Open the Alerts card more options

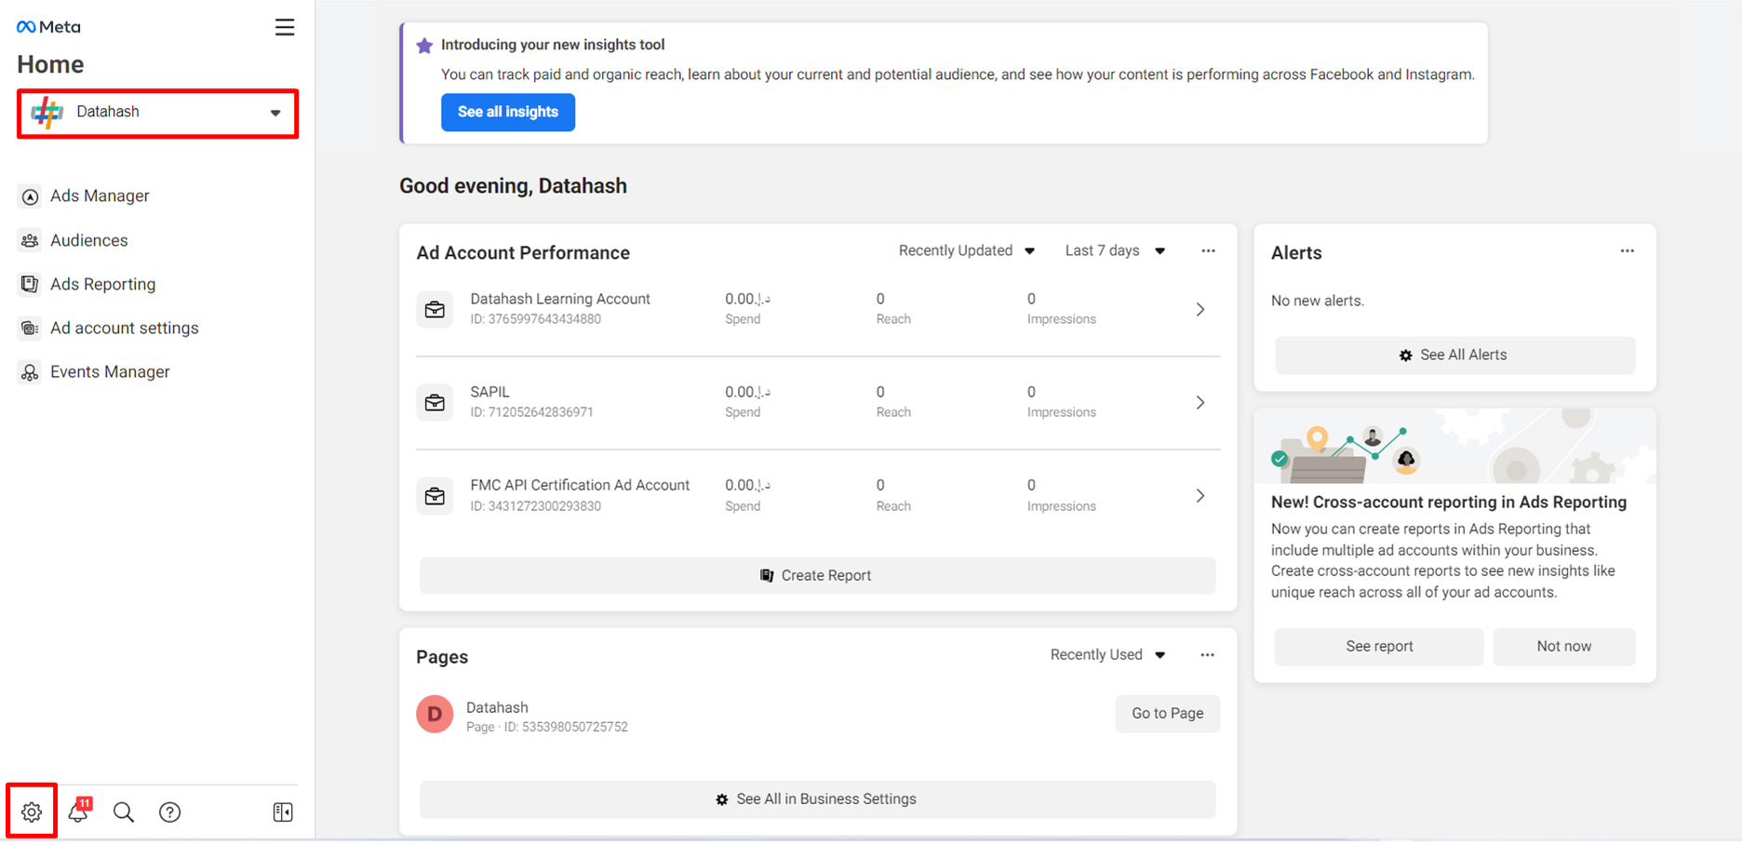point(1627,250)
